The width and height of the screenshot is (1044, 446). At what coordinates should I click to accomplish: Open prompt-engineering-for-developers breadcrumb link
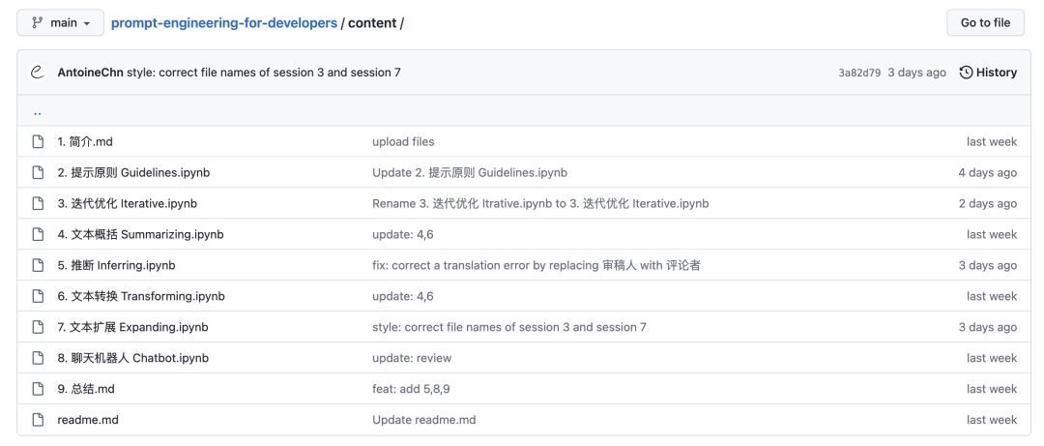tap(223, 22)
